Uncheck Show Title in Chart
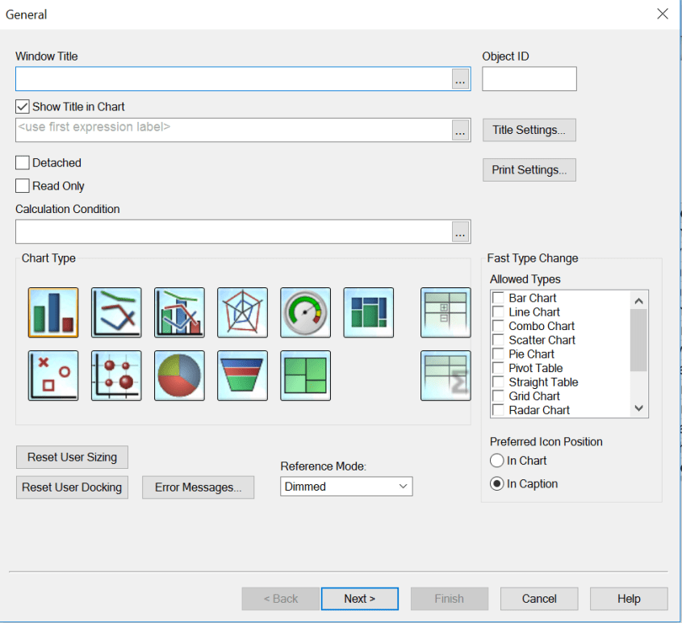The height and width of the screenshot is (623, 682). coord(21,106)
